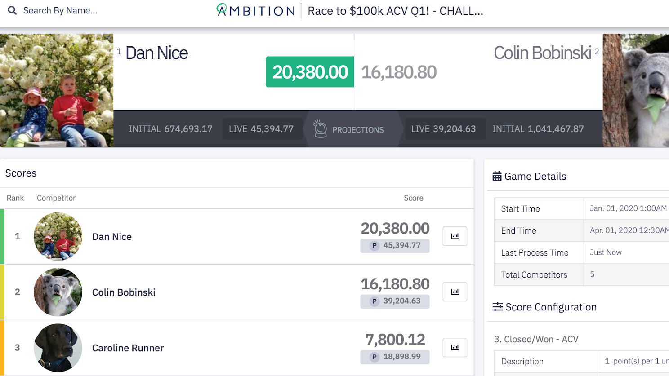Select the Dan Nice name in Scores
The width and height of the screenshot is (669, 376).
click(112, 237)
